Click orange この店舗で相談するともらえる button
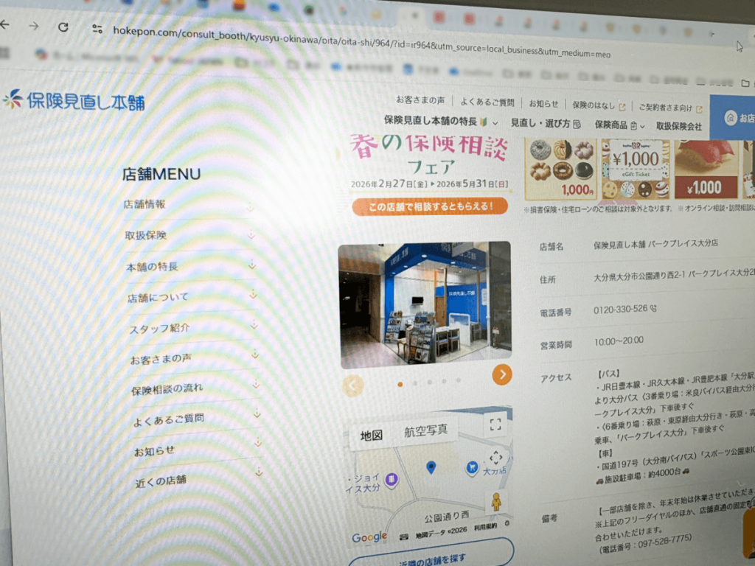This screenshot has width=755, height=566. (x=430, y=206)
